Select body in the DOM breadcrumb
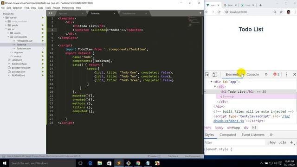Image resolution: width=297 pixels, height=167 pixels. tap(219, 128)
